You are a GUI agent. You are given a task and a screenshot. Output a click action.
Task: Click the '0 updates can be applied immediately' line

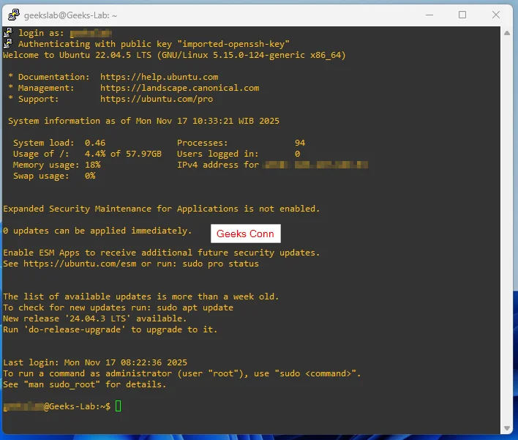coord(97,231)
